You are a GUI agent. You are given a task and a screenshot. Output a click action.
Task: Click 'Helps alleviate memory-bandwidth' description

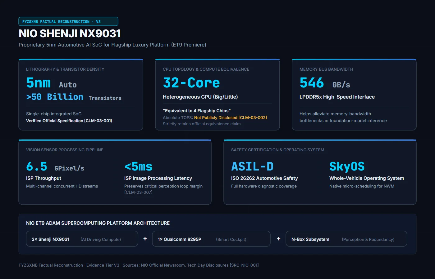point(335,114)
